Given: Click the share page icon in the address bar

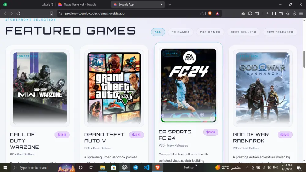Looking at the screenshot, I should point(202,13).
